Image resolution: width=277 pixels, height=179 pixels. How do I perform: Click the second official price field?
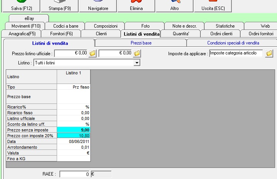[115, 53]
